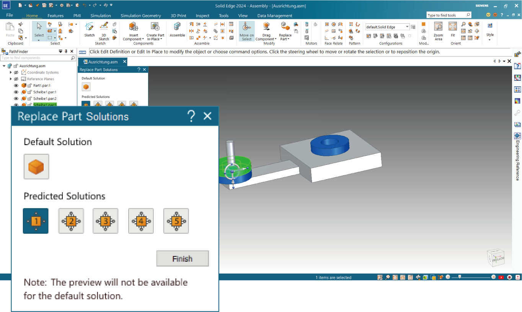This screenshot has width=522, height=312.
Task: Click the zoom in plus button in the status bar
Action: coord(493,277)
